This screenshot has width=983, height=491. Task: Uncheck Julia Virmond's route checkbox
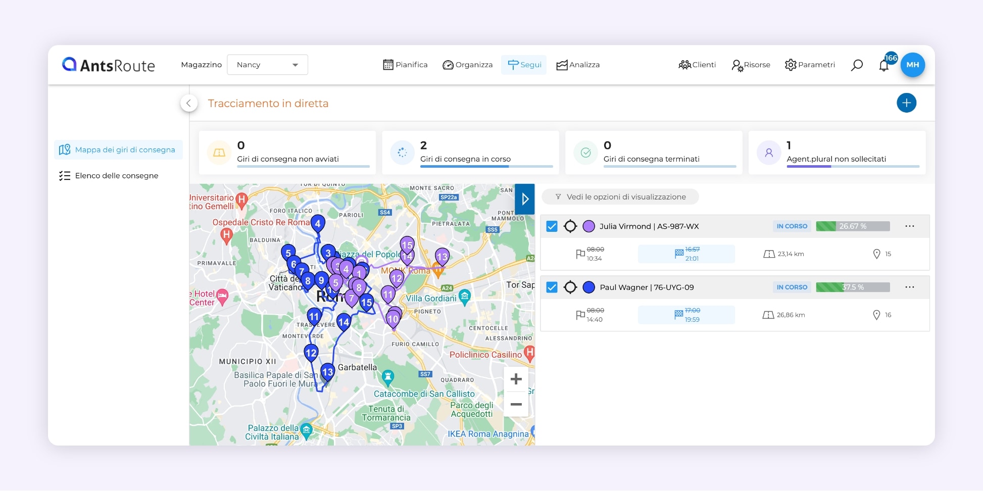point(552,226)
